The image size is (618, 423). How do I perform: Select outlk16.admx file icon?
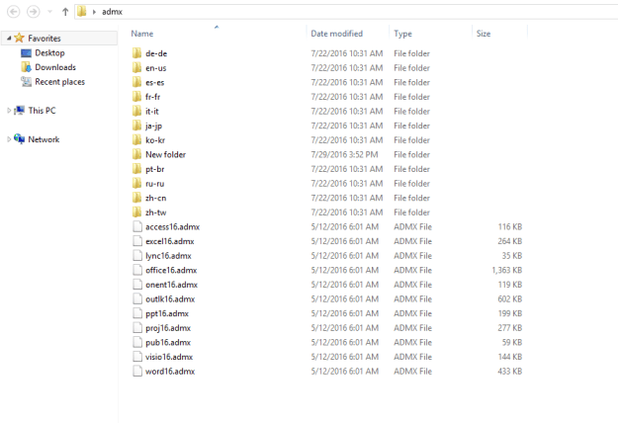(x=137, y=298)
